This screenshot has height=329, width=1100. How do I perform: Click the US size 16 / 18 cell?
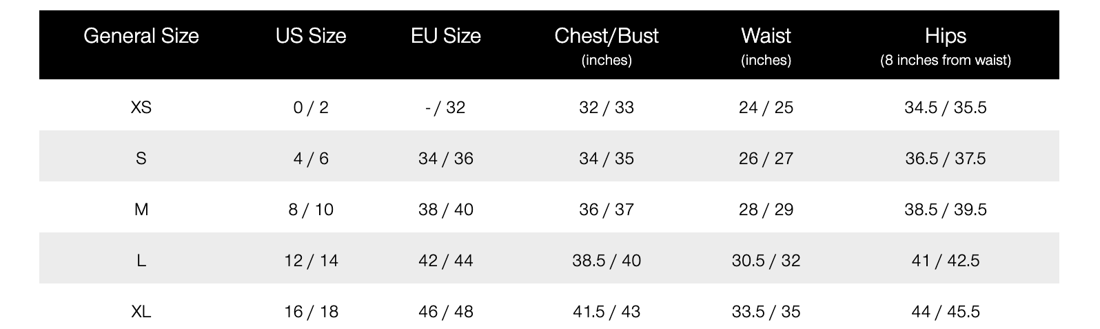click(311, 312)
